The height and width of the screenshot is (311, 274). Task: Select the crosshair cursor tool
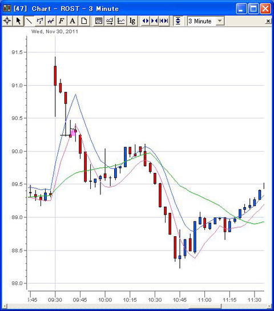click(x=7, y=21)
